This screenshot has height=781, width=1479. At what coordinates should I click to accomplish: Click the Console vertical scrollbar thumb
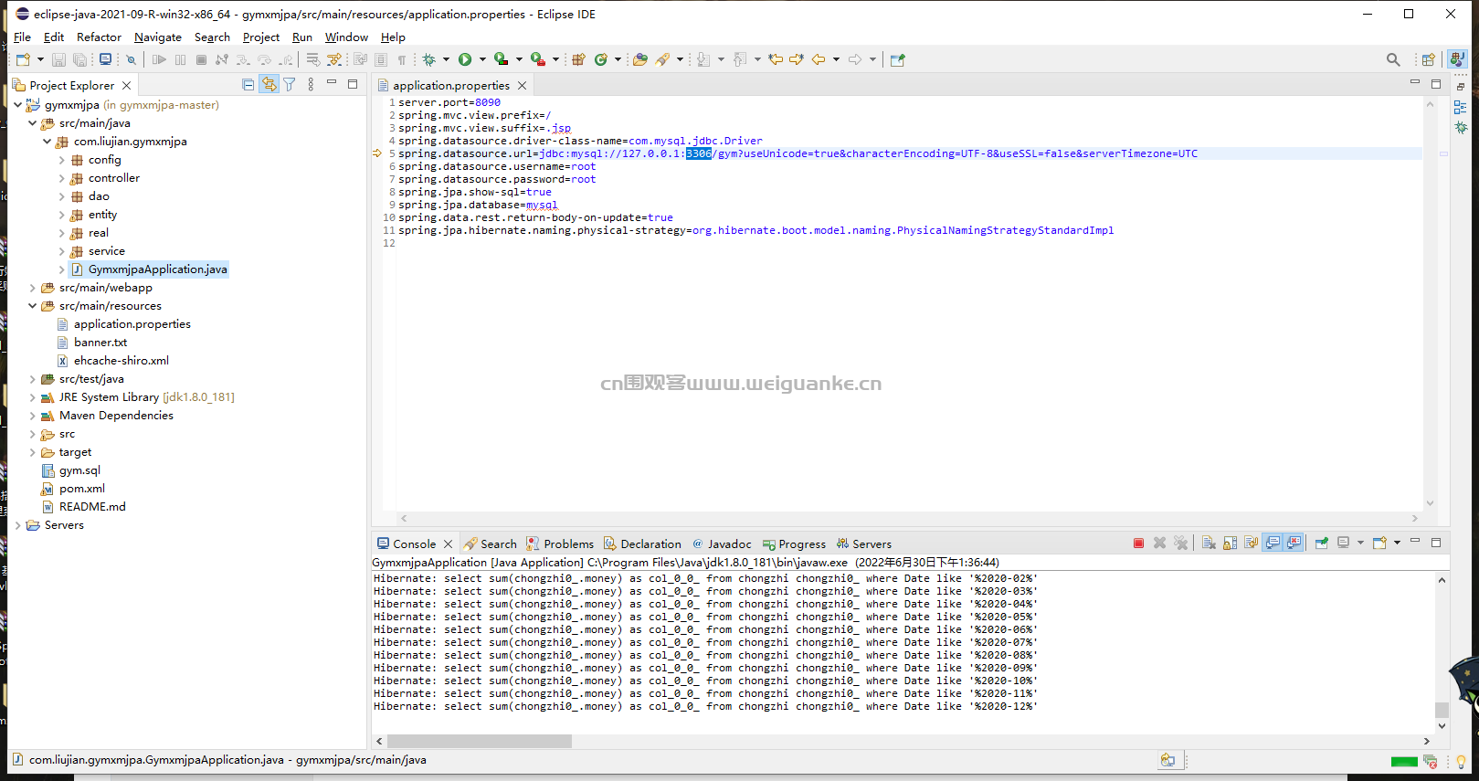coord(1442,710)
